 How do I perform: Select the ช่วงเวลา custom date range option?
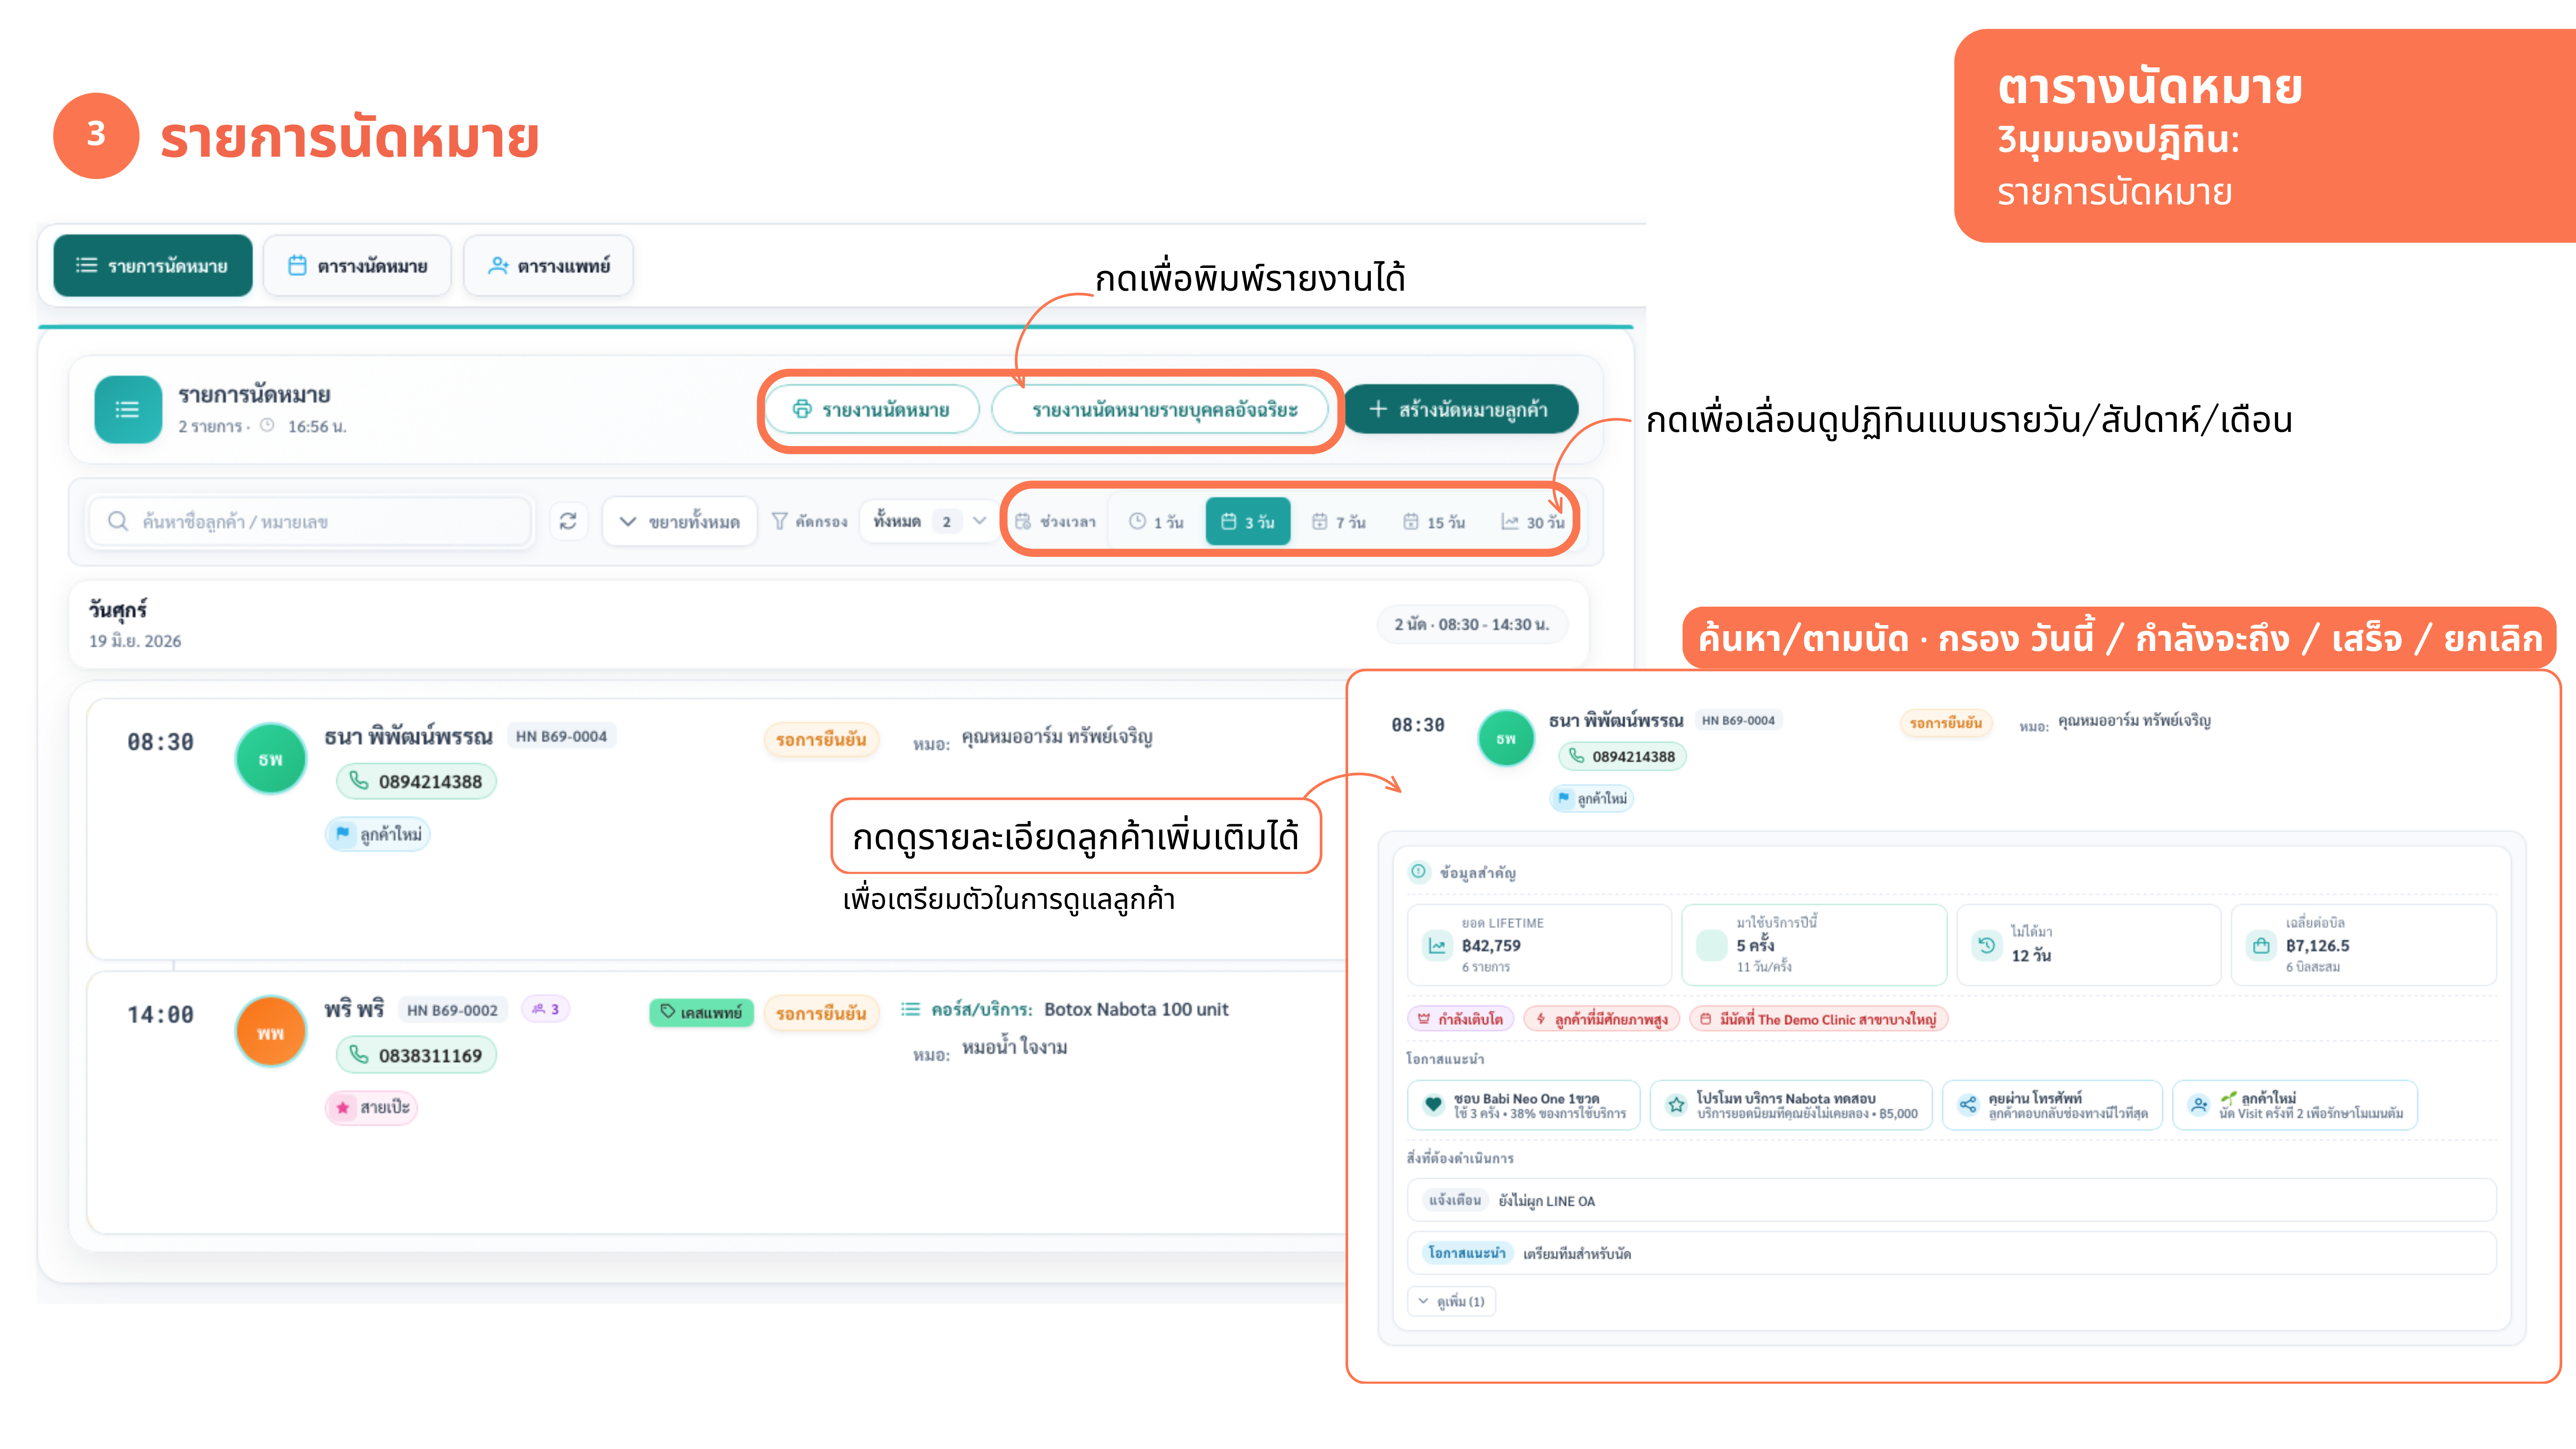pyautogui.click(x=1056, y=522)
